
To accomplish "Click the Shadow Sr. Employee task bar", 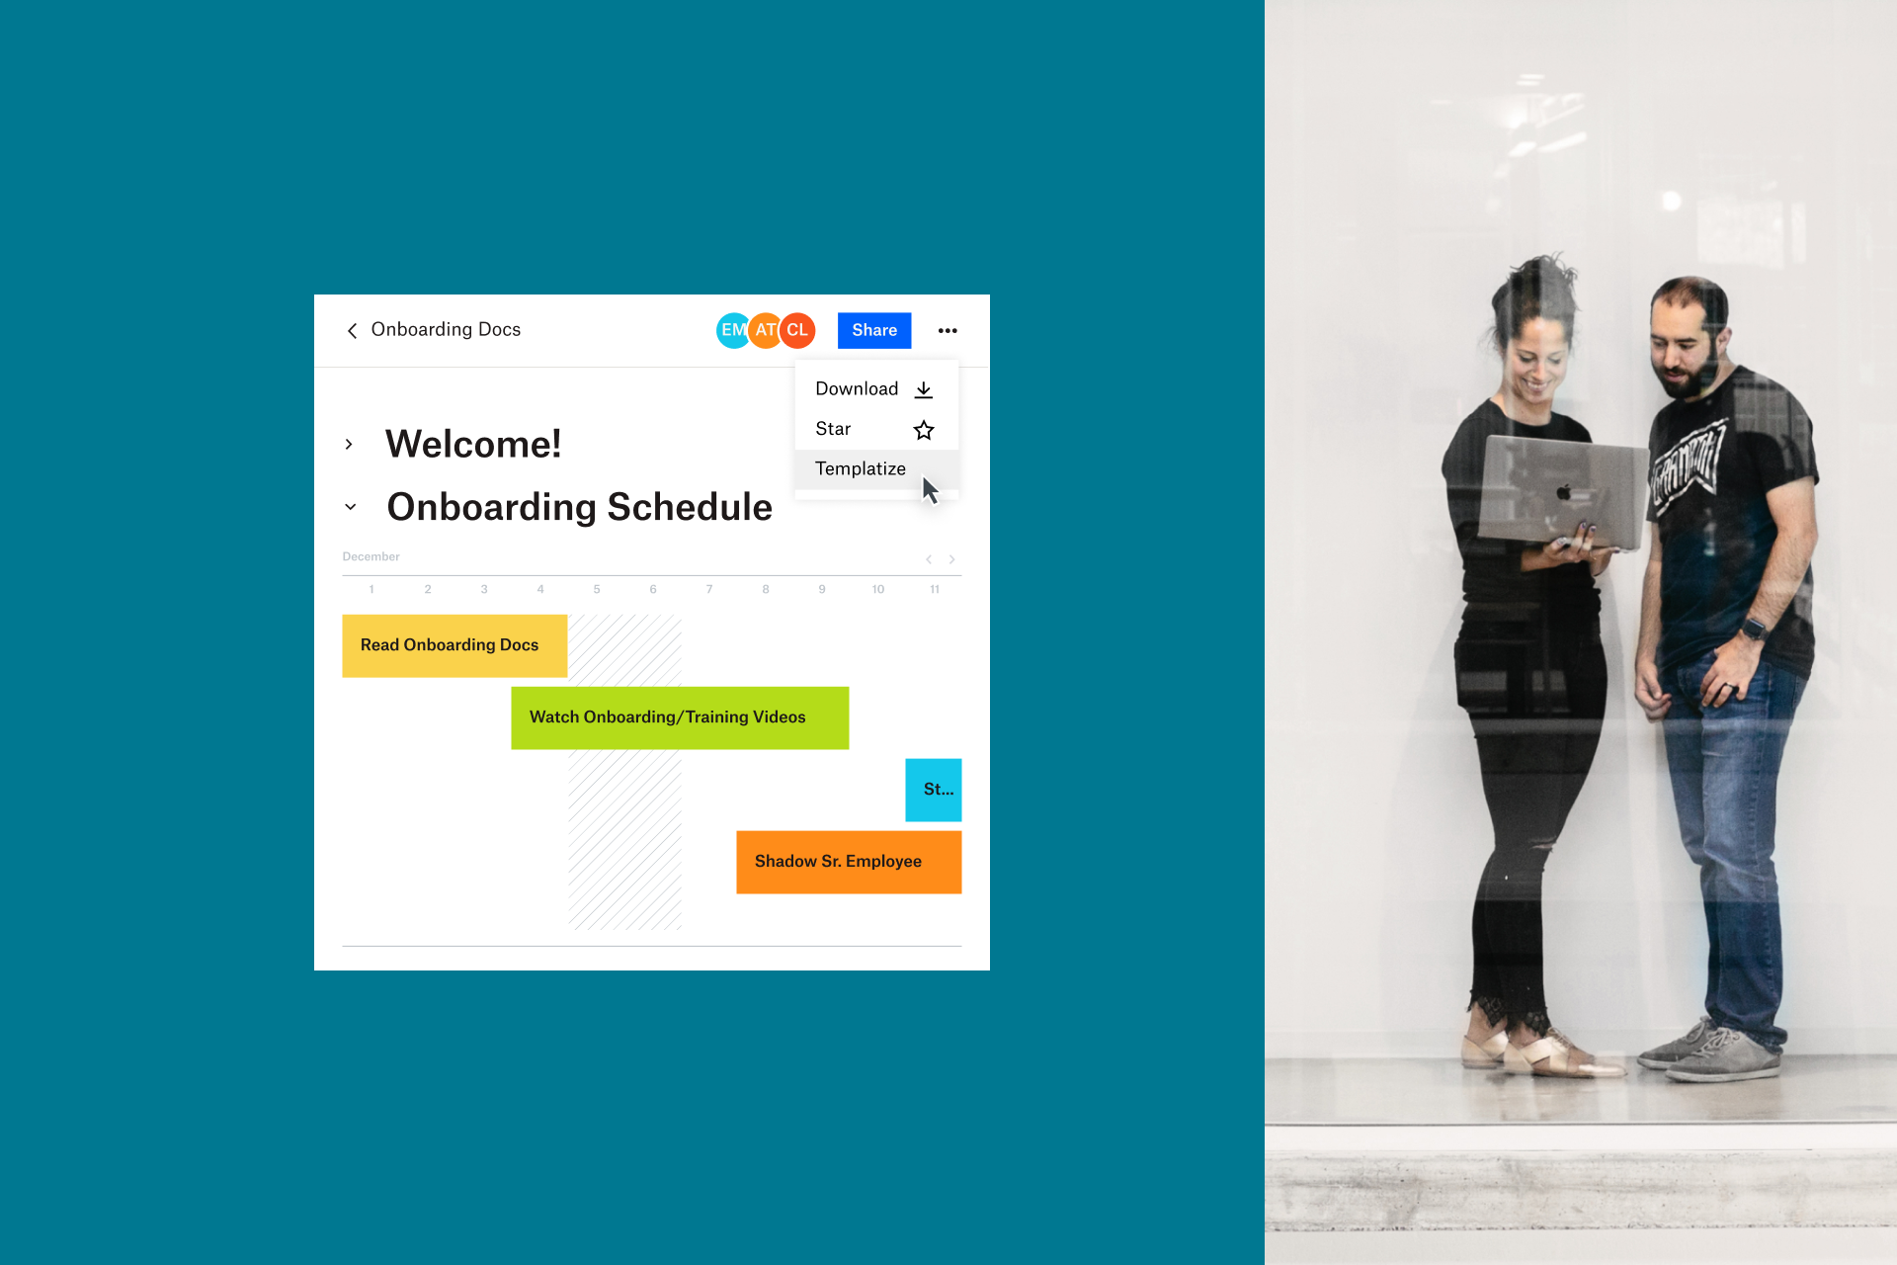I will coord(849,859).
